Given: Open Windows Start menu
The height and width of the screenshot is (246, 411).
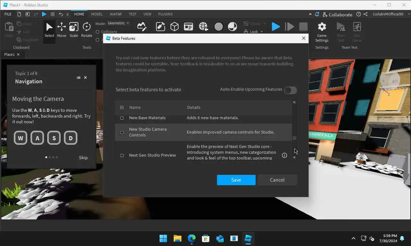Looking at the screenshot, I should point(163,238).
